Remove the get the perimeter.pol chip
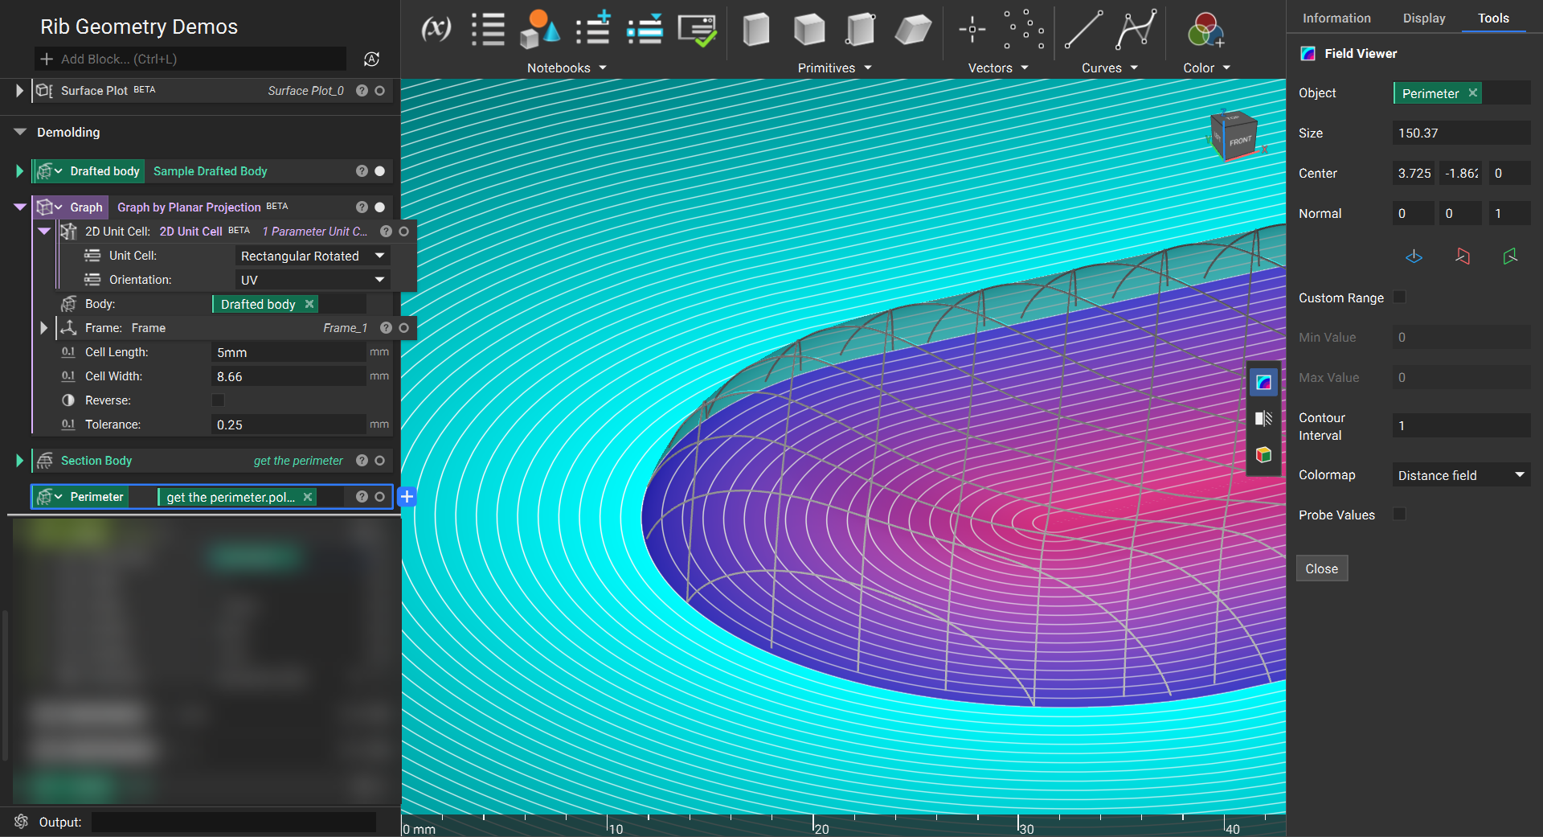Viewport: 1543px width, 837px height. (x=308, y=497)
